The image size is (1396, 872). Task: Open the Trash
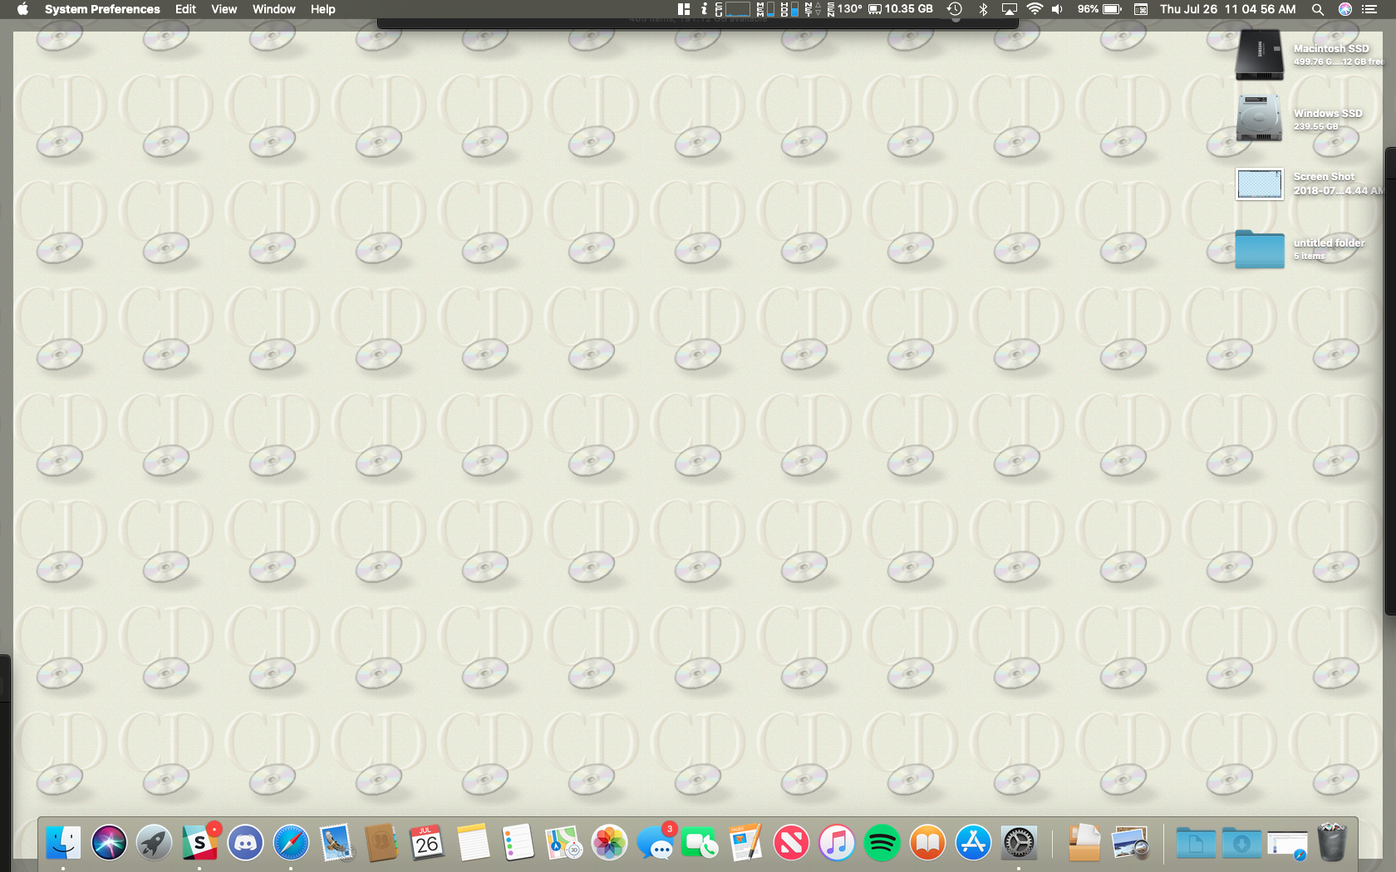coord(1332,843)
